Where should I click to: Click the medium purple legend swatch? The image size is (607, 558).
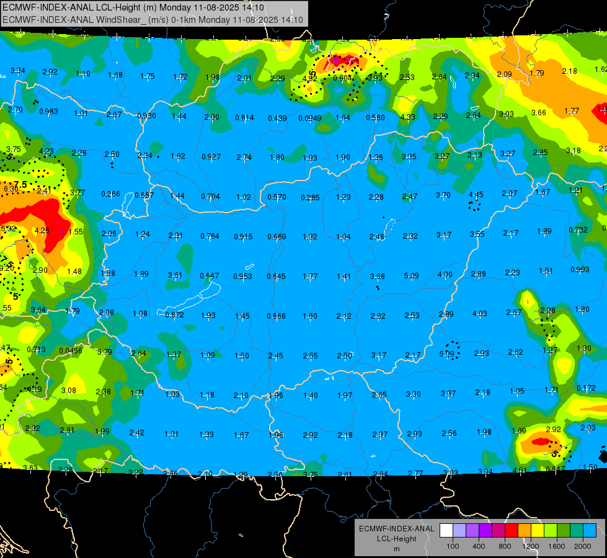click(472, 531)
